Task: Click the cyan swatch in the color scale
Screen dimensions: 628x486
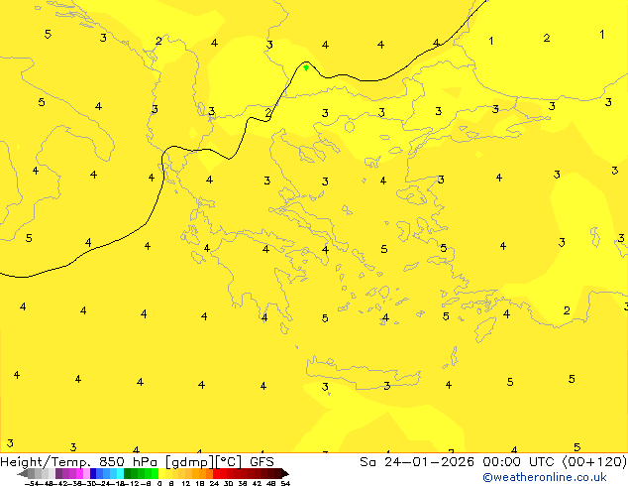Action: click(120, 473)
